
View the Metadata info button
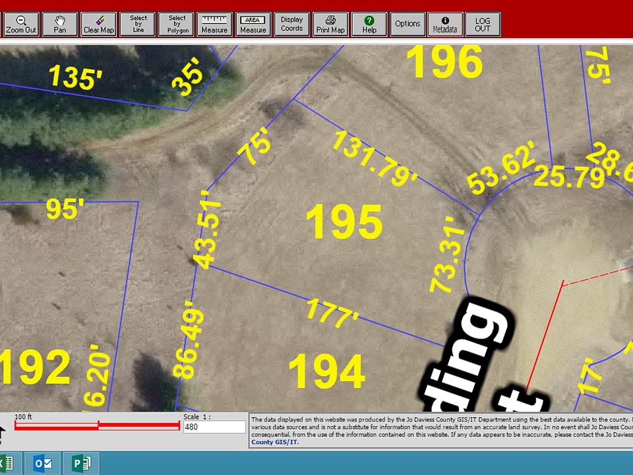pos(445,24)
